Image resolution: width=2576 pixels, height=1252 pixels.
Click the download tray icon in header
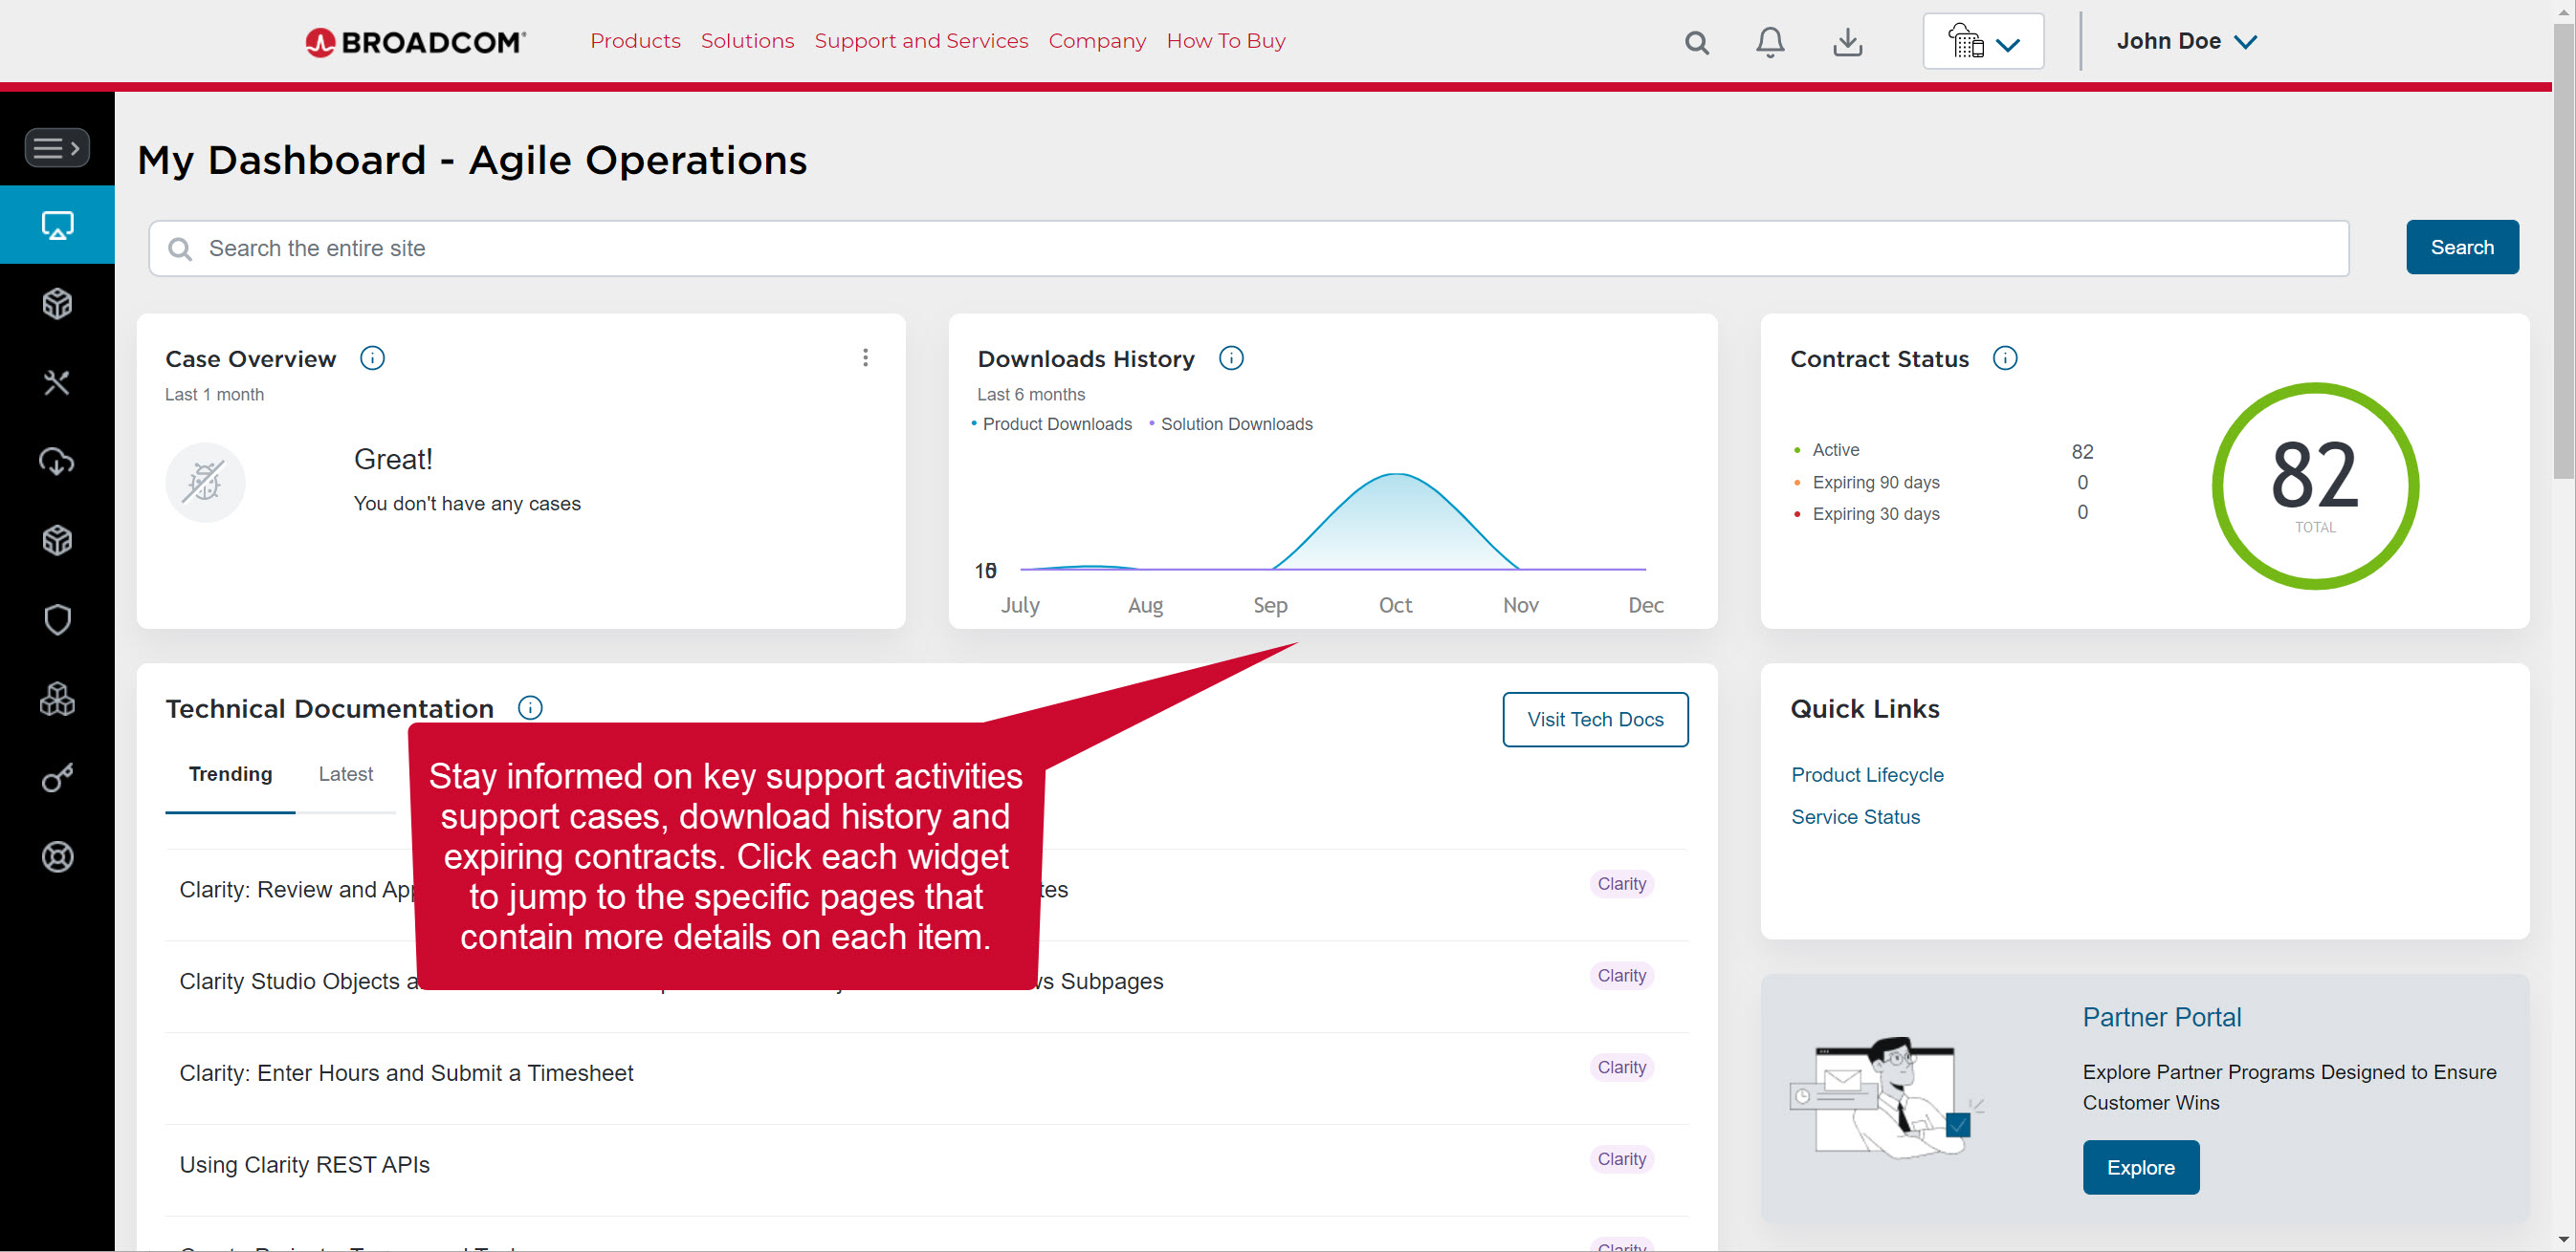1847,42
